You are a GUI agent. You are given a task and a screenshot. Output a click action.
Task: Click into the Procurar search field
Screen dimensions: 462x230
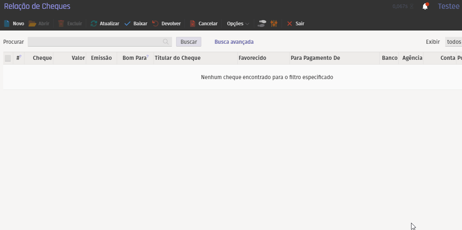pos(95,42)
